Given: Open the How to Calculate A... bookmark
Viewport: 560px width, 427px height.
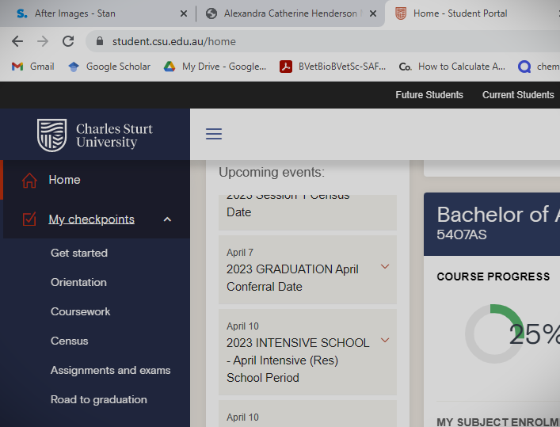Looking at the screenshot, I should [452, 67].
